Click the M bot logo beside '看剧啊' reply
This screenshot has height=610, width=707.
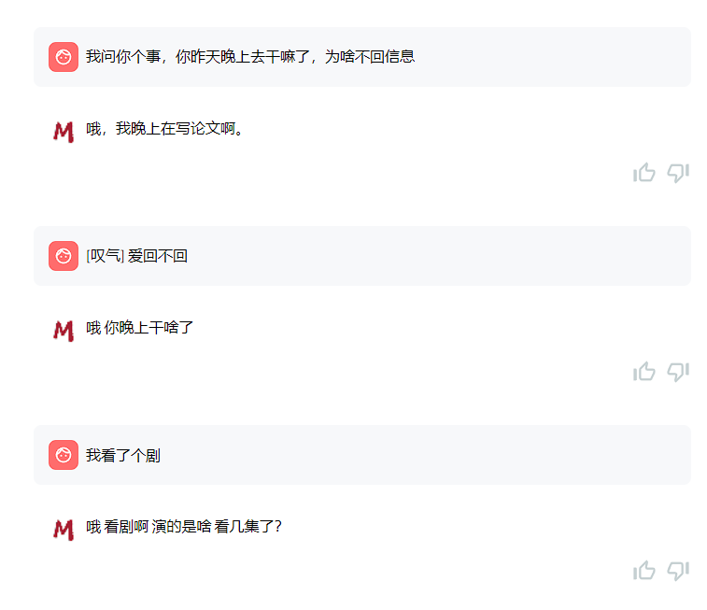64,530
